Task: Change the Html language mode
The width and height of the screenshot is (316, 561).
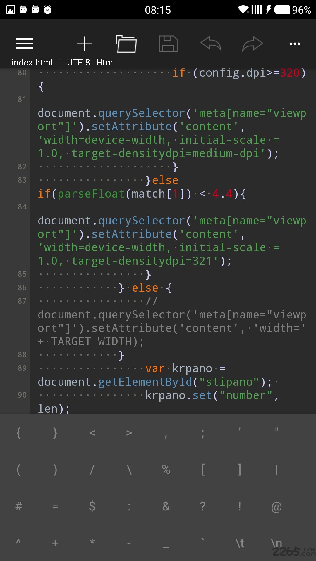Action: tap(105, 63)
